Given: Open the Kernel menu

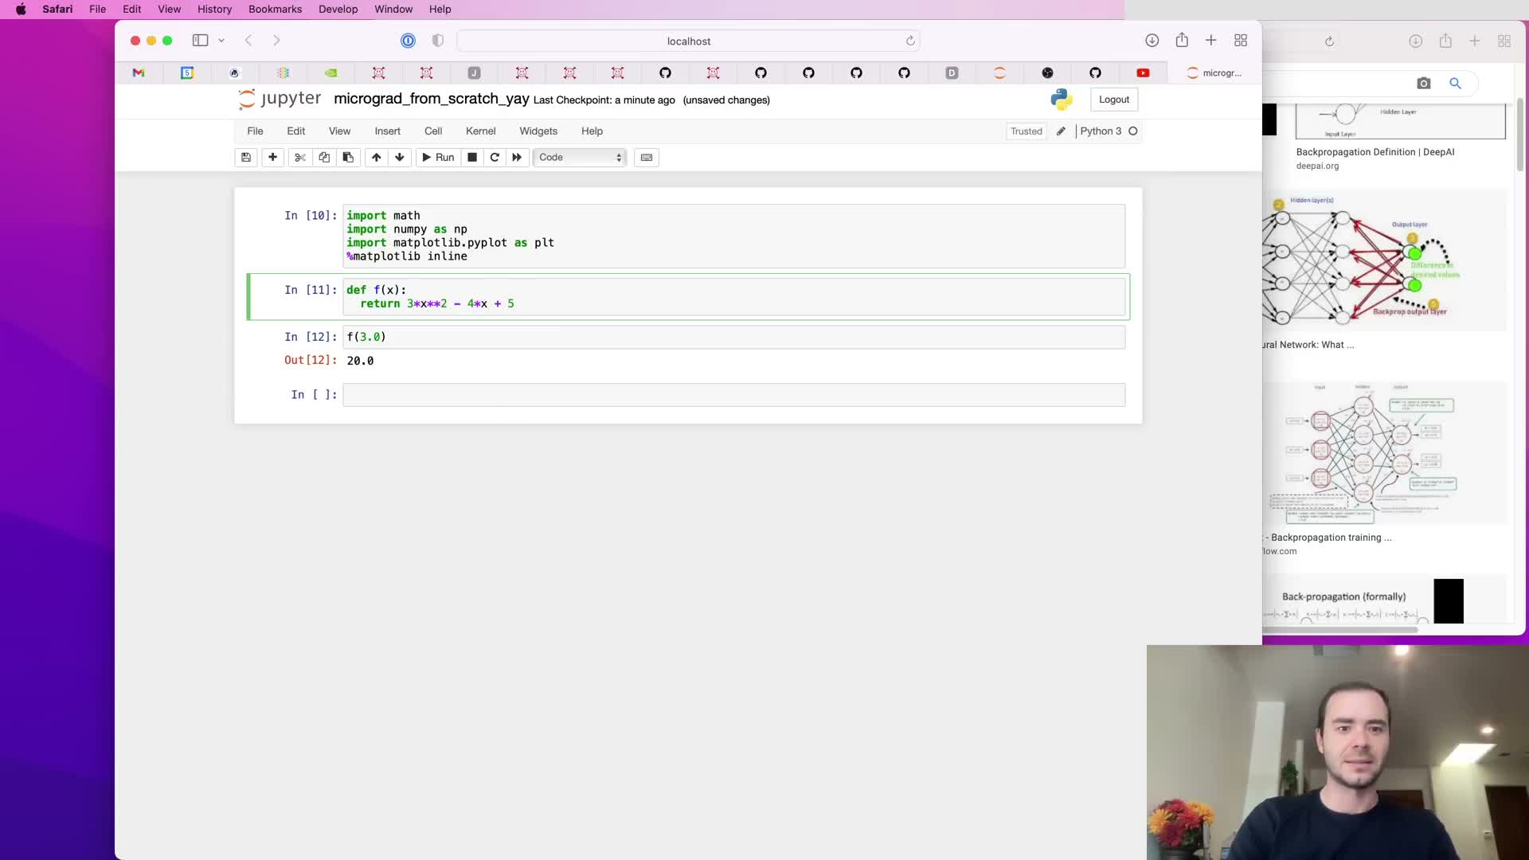Looking at the screenshot, I should (480, 131).
